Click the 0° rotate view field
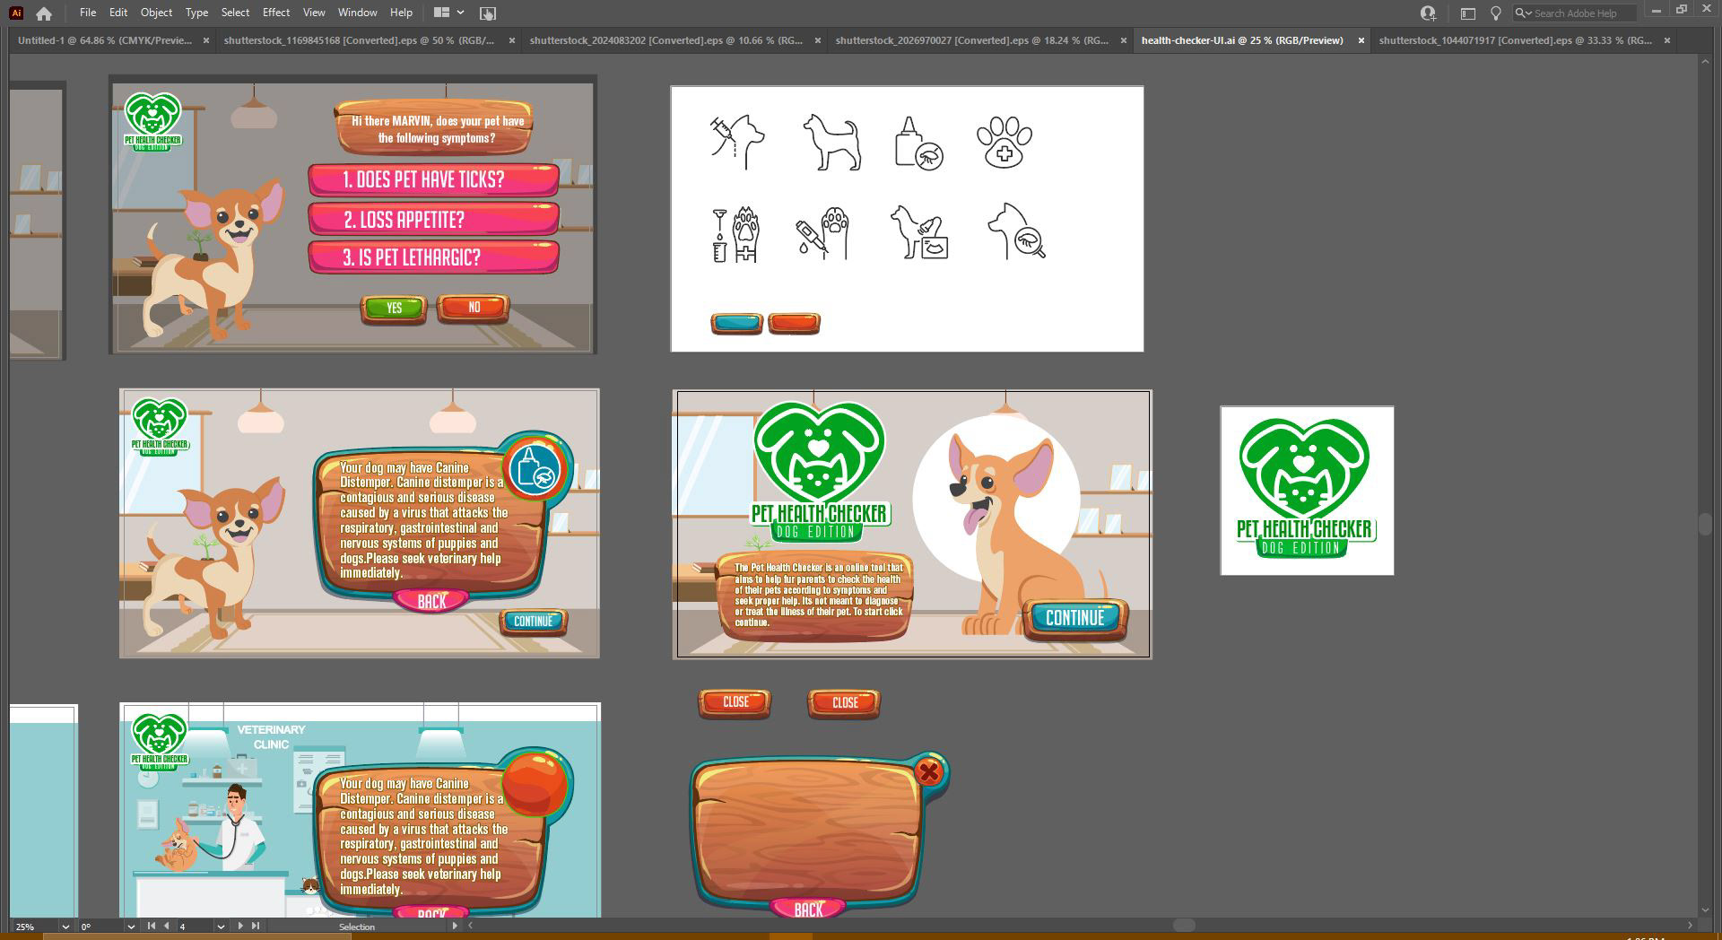This screenshot has height=940, width=1722. (x=100, y=927)
